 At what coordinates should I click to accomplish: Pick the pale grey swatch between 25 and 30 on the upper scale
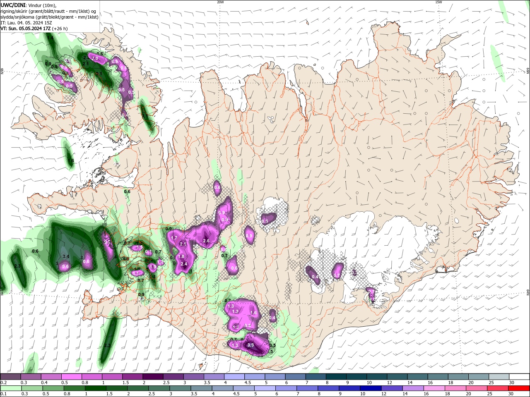point(499,377)
